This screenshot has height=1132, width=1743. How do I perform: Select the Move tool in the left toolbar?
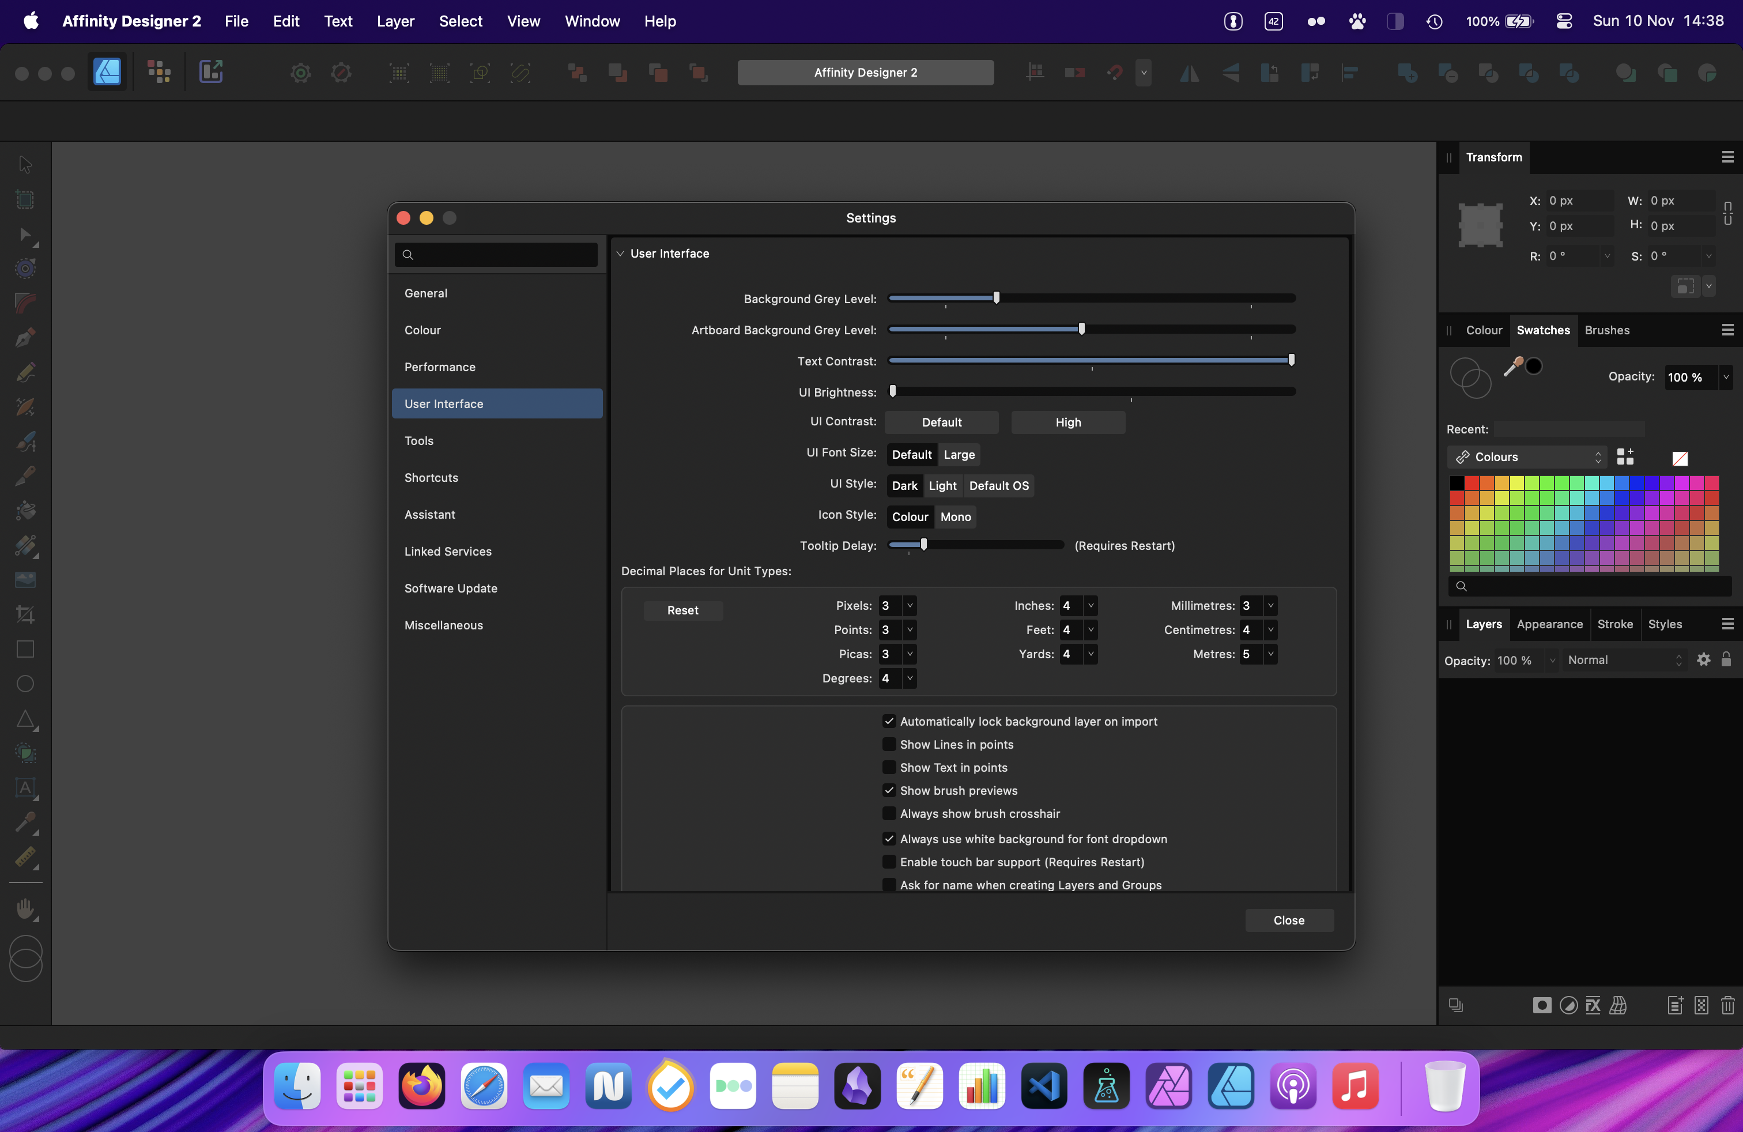(25, 164)
